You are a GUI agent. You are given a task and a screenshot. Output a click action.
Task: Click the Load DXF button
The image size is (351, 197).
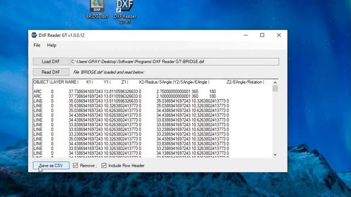click(x=51, y=62)
